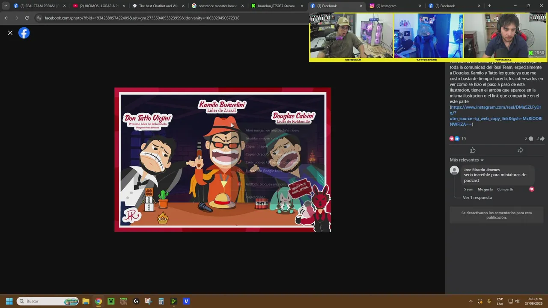Screen dimensions: 548x308
Task: Click Chrome icon in the taskbar
Action: click(98, 301)
